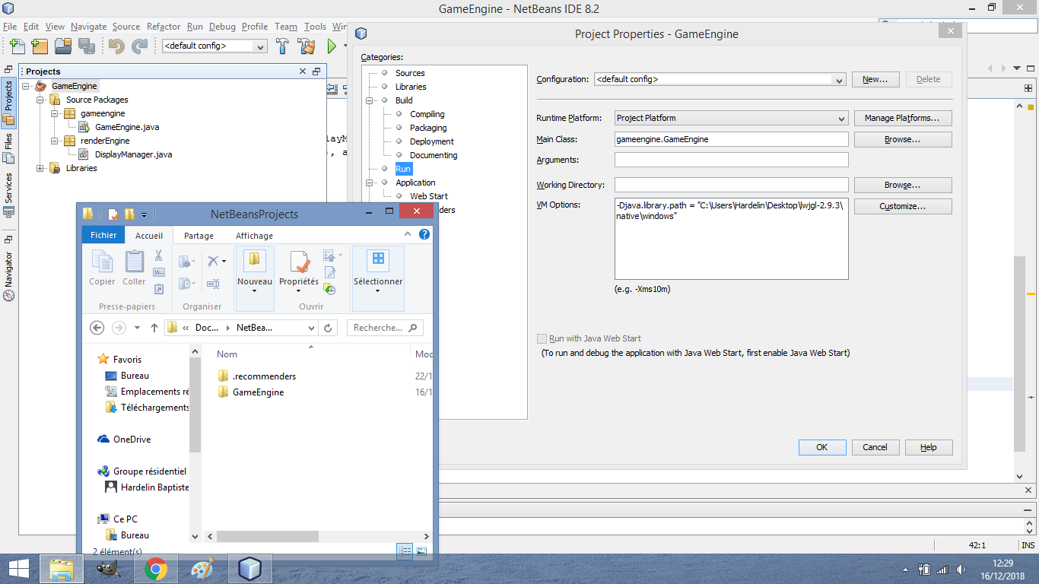Open the Navigate menu
Viewport: 1039px width, 584px height.
(x=88, y=27)
